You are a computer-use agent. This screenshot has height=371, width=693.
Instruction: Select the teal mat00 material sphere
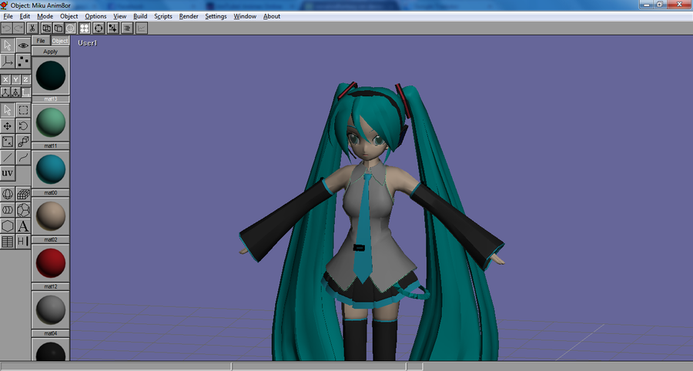[x=50, y=169]
